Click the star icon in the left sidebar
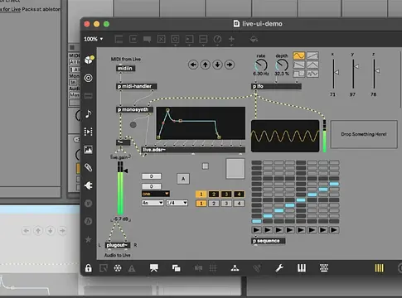 click(x=88, y=239)
